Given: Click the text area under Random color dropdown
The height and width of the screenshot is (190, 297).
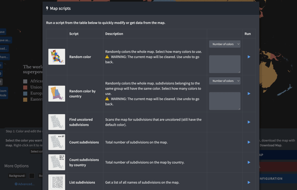Looking at the screenshot, I should coord(225,64).
